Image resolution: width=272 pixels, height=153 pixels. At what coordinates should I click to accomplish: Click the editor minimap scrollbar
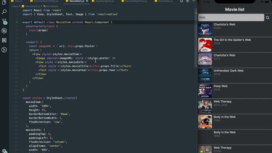pos(196,38)
